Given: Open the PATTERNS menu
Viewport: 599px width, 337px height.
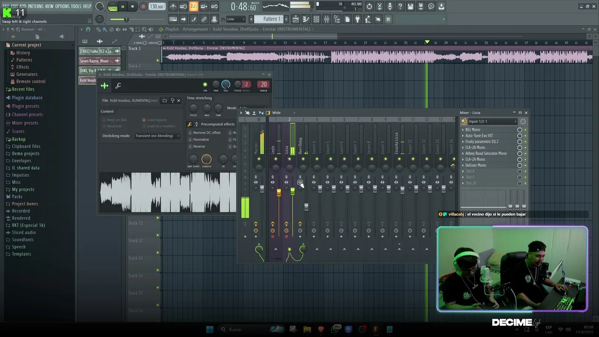Looking at the screenshot, I should (36, 6).
